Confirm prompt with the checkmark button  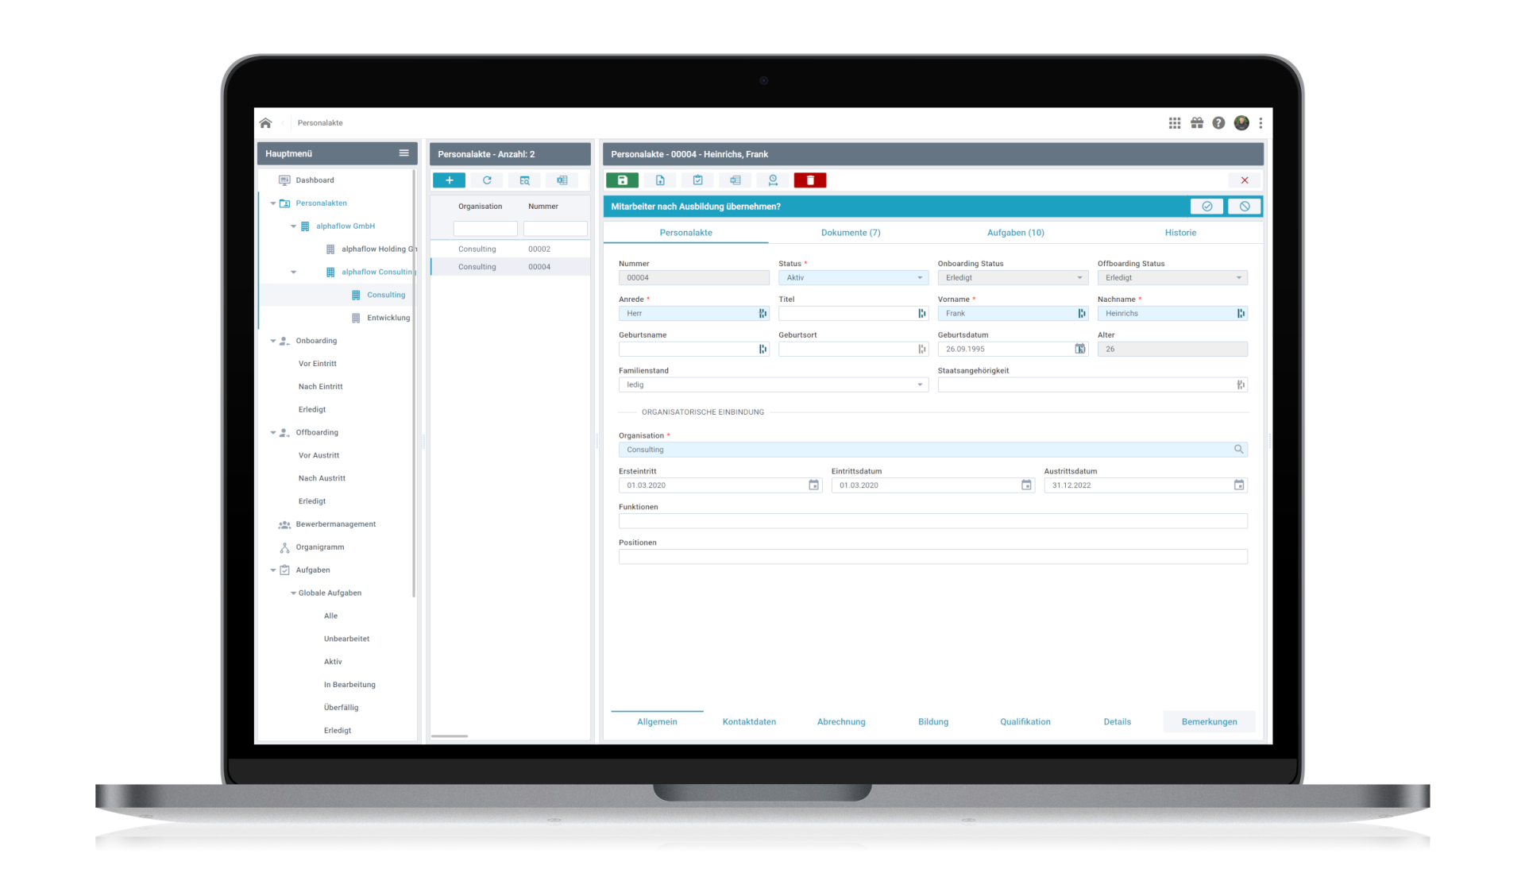[1206, 207]
